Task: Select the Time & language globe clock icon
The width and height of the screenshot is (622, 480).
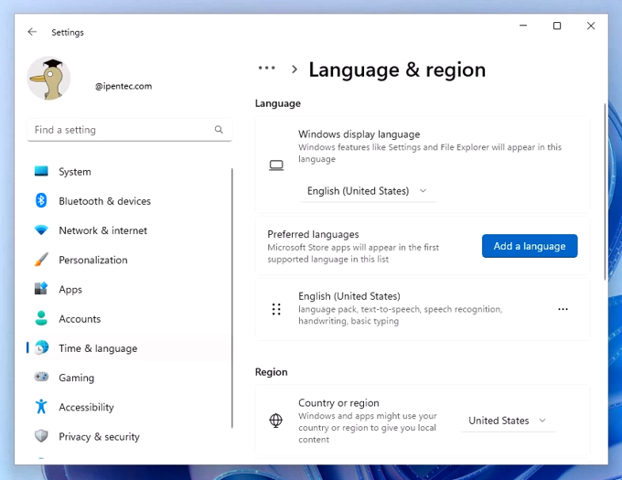Action: pos(41,347)
